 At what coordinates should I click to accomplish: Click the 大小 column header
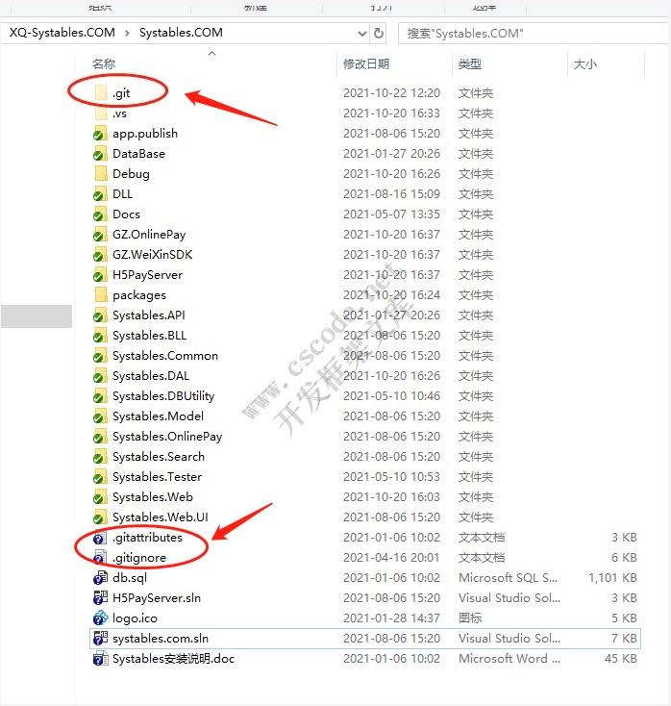pyautogui.click(x=584, y=64)
